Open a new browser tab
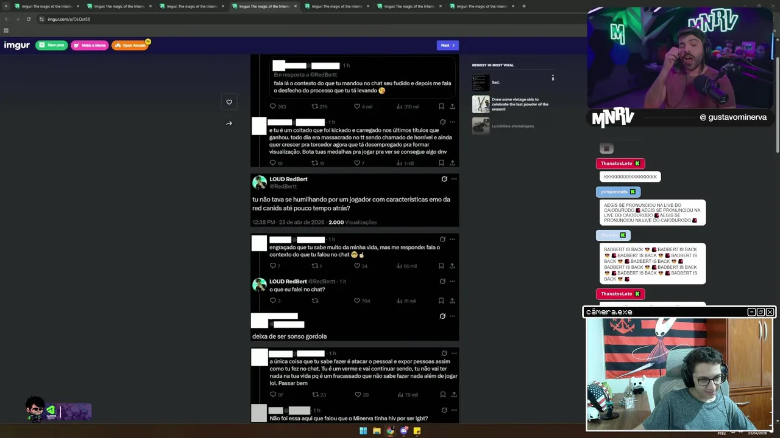Viewport: 780px width, 438px height. [x=524, y=6]
